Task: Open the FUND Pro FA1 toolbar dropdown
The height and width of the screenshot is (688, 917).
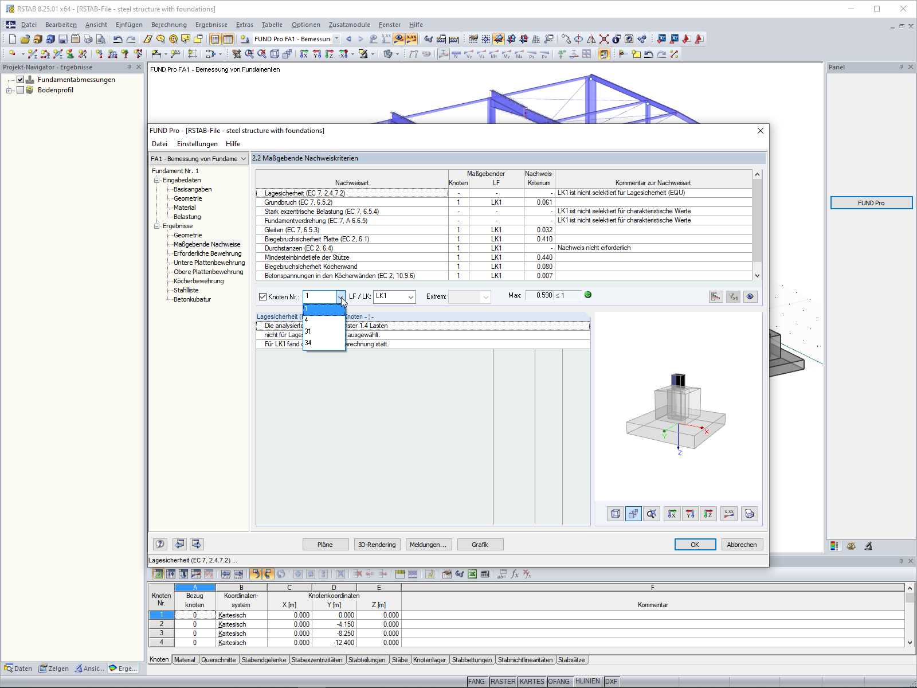Action: [336, 39]
